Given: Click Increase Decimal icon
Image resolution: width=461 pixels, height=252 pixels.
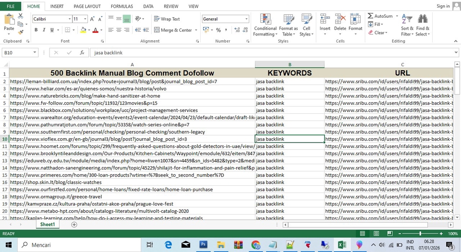Looking at the screenshot, I should click(x=237, y=30).
